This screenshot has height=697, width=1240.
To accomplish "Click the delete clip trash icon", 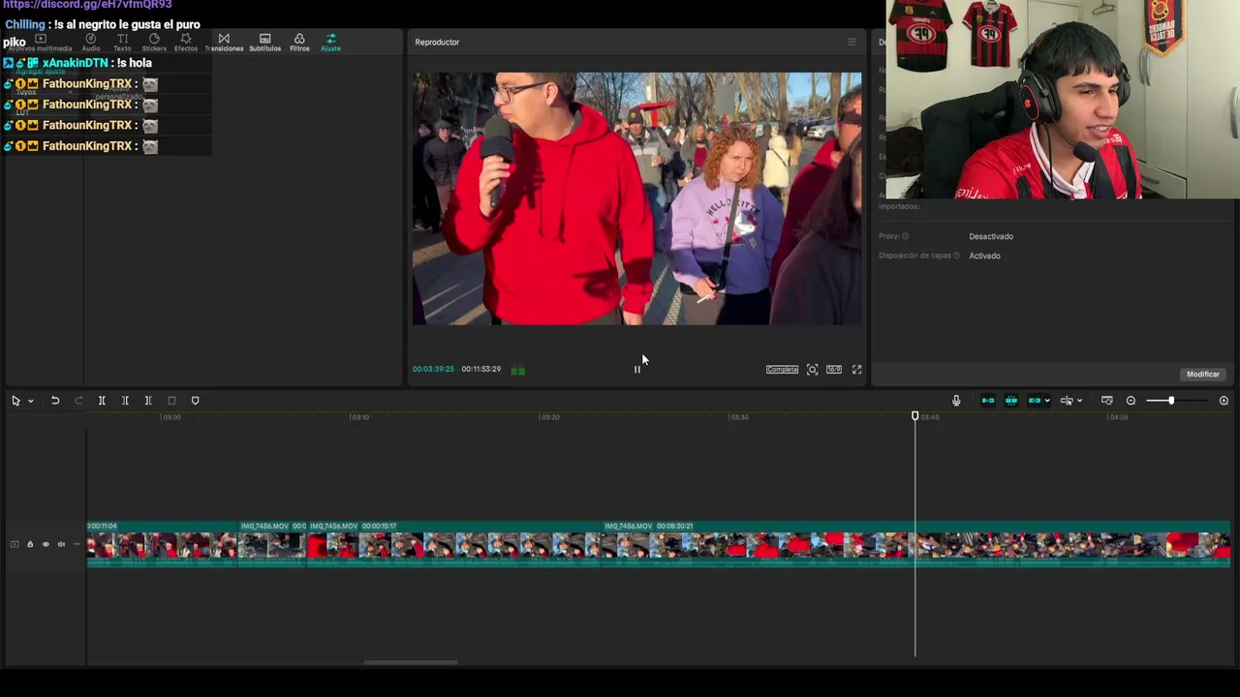I will tap(171, 401).
